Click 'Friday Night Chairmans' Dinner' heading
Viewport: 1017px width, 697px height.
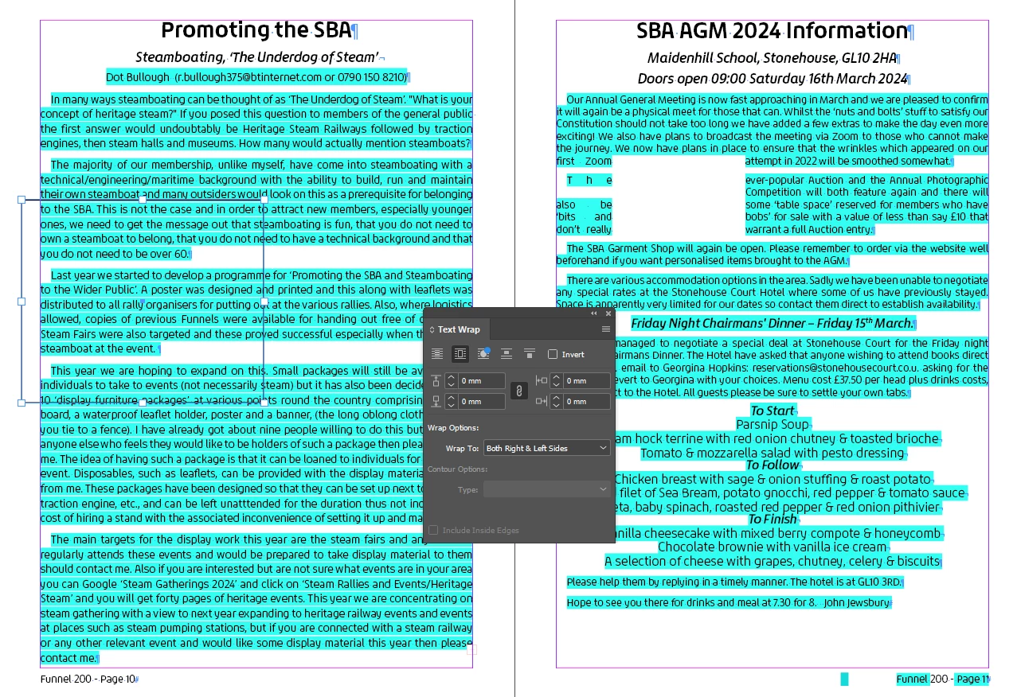pos(772,323)
